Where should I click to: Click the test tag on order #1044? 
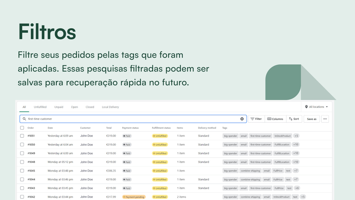pos(288,179)
